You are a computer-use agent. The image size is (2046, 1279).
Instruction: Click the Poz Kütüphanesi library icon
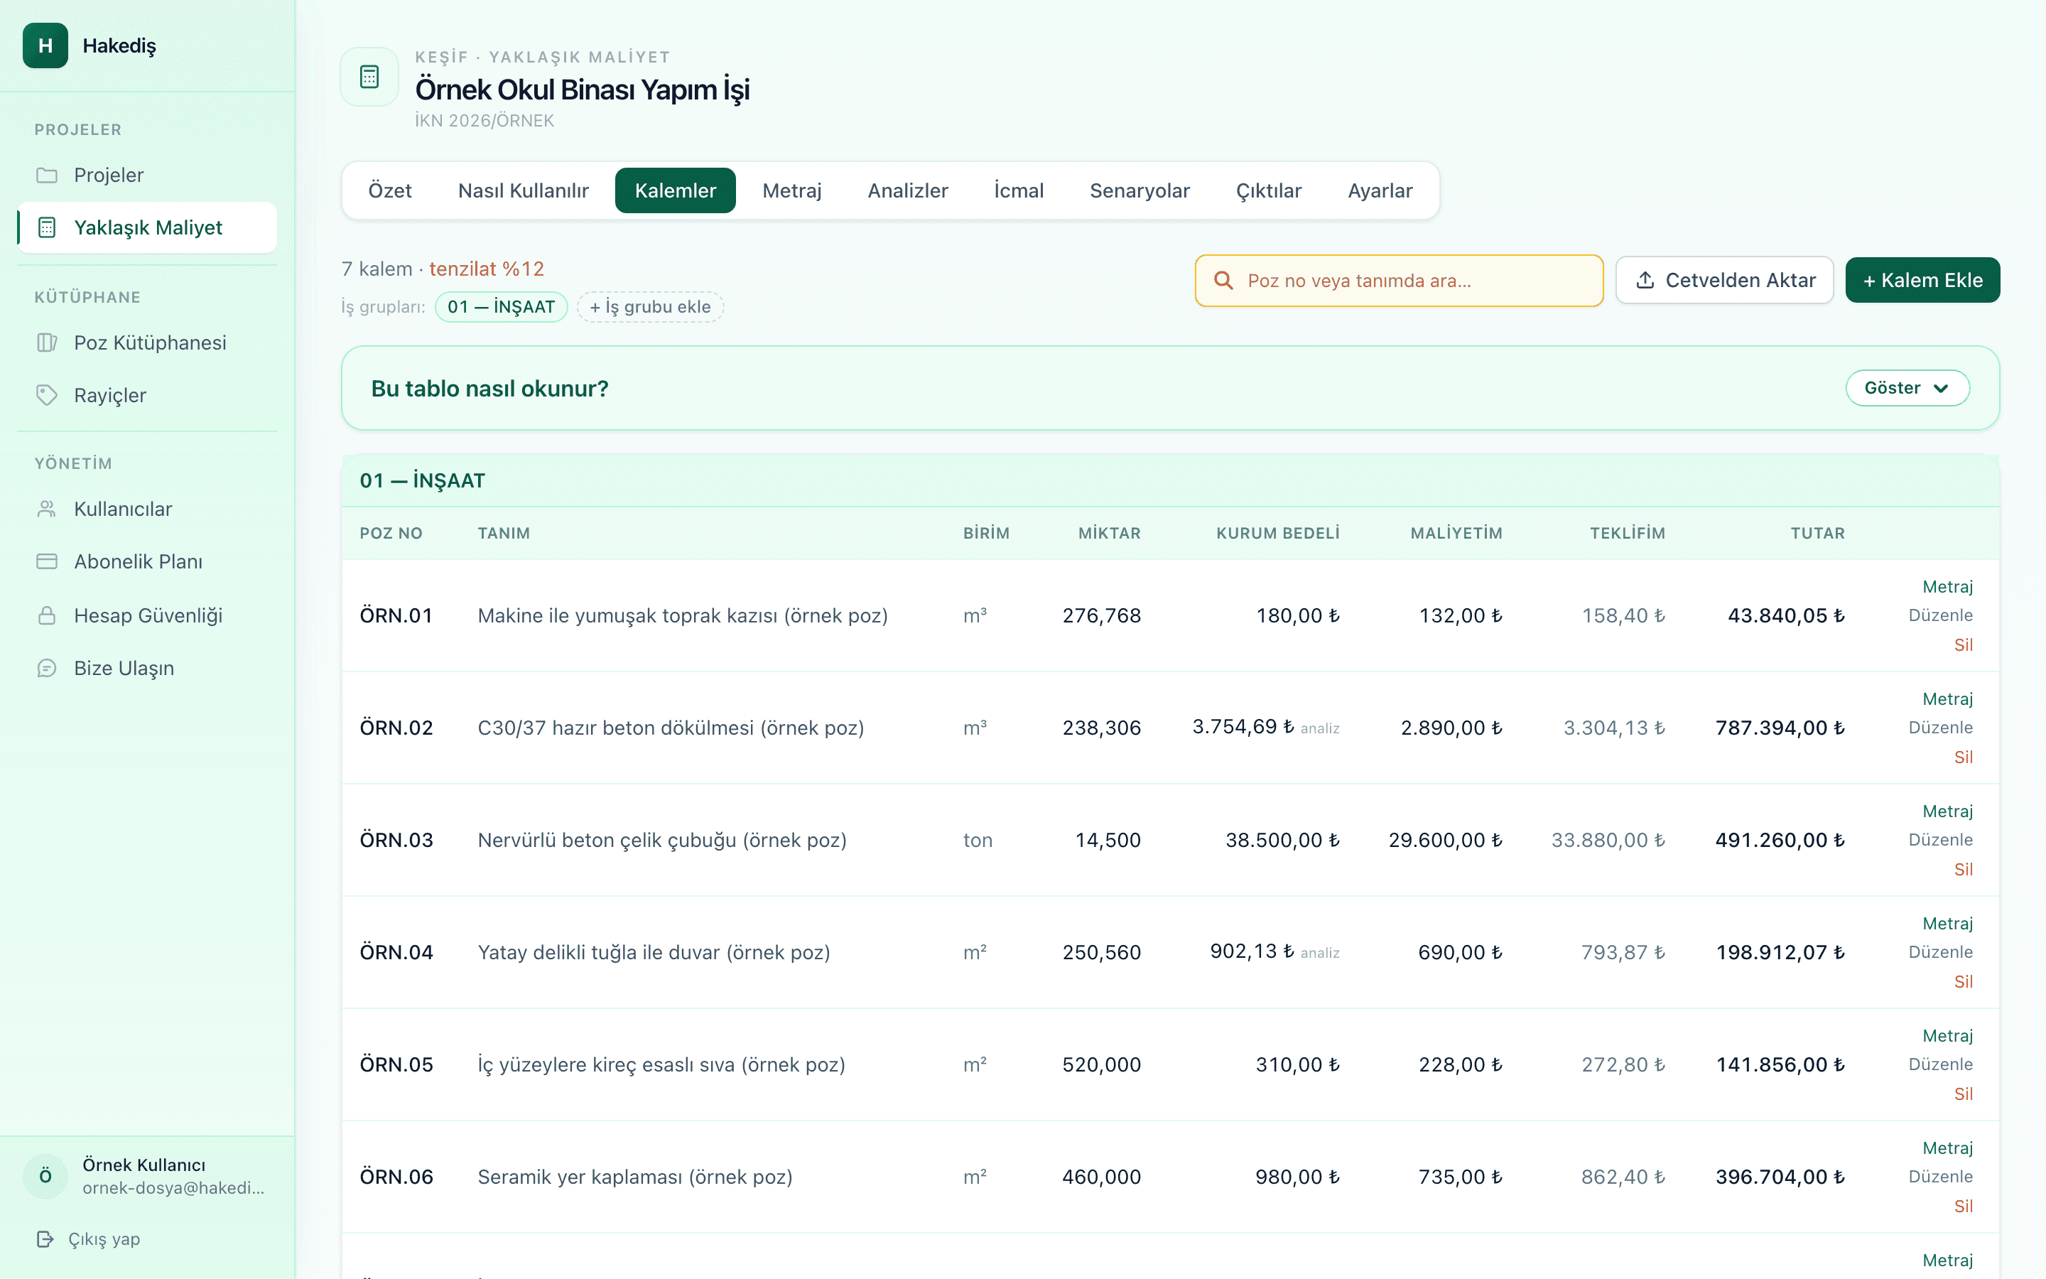click(x=46, y=342)
